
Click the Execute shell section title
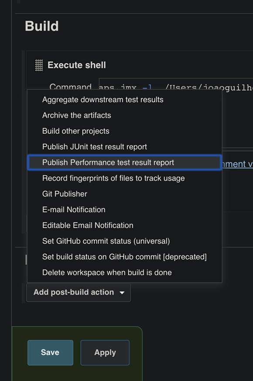[77, 65]
